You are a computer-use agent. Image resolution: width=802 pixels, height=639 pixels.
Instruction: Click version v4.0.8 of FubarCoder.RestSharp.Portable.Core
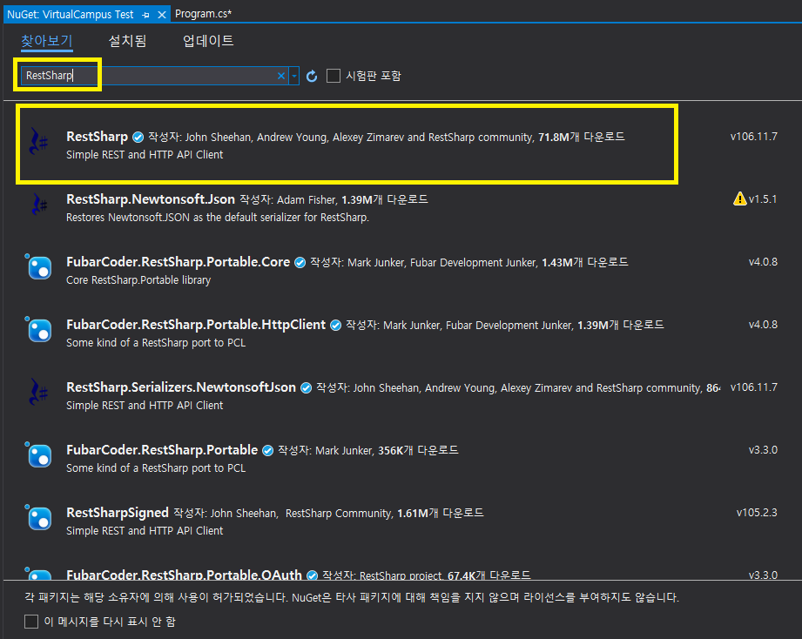(763, 262)
